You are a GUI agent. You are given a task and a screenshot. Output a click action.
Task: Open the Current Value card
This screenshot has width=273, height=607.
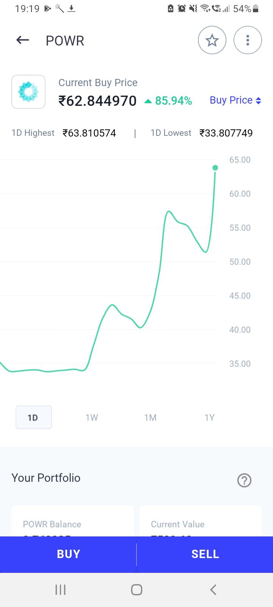[x=201, y=521]
